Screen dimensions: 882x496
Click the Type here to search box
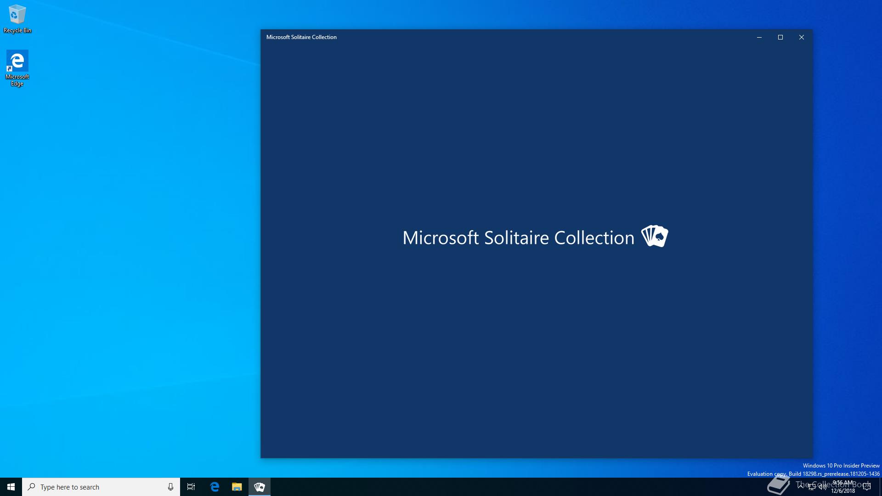(101, 487)
